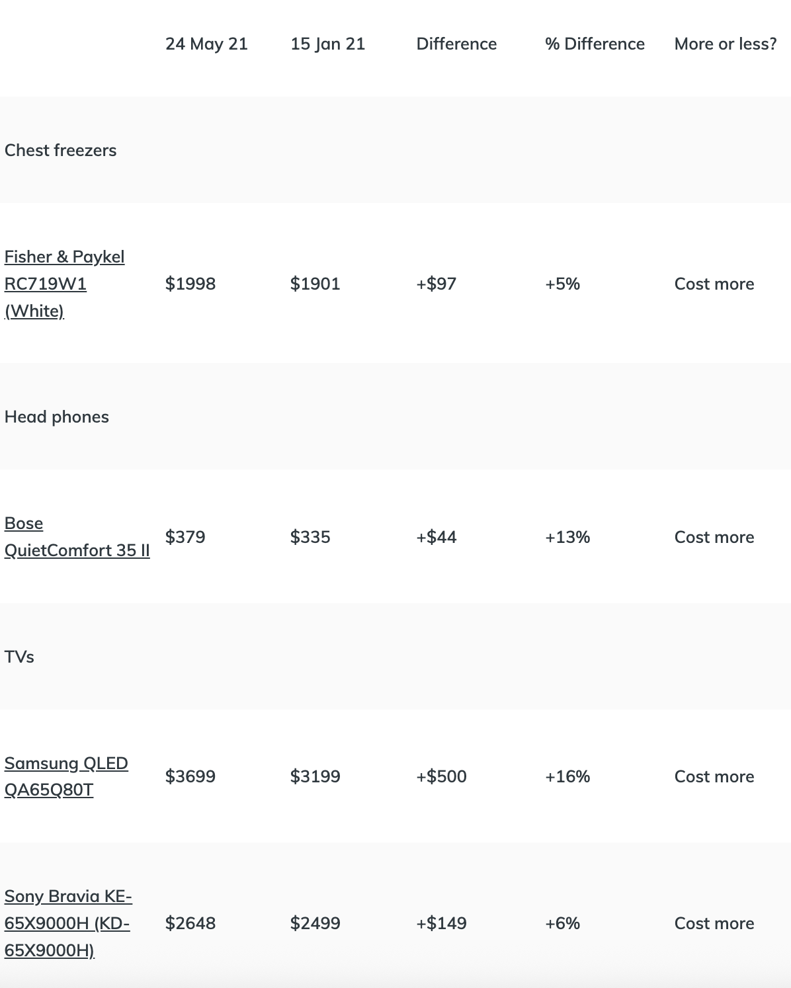Click the More or less? header
This screenshot has height=988, width=791.
(x=726, y=44)
